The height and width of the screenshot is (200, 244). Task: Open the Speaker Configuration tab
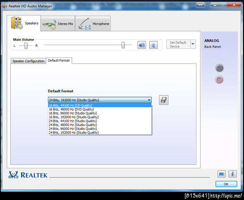pyautogui.click(x=28, y=61)
